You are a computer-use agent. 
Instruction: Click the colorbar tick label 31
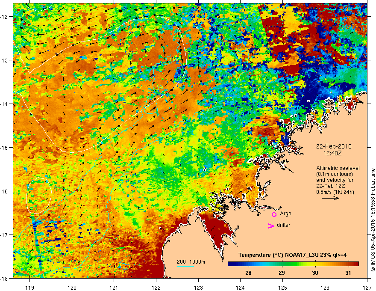click(x=348, y=273)
